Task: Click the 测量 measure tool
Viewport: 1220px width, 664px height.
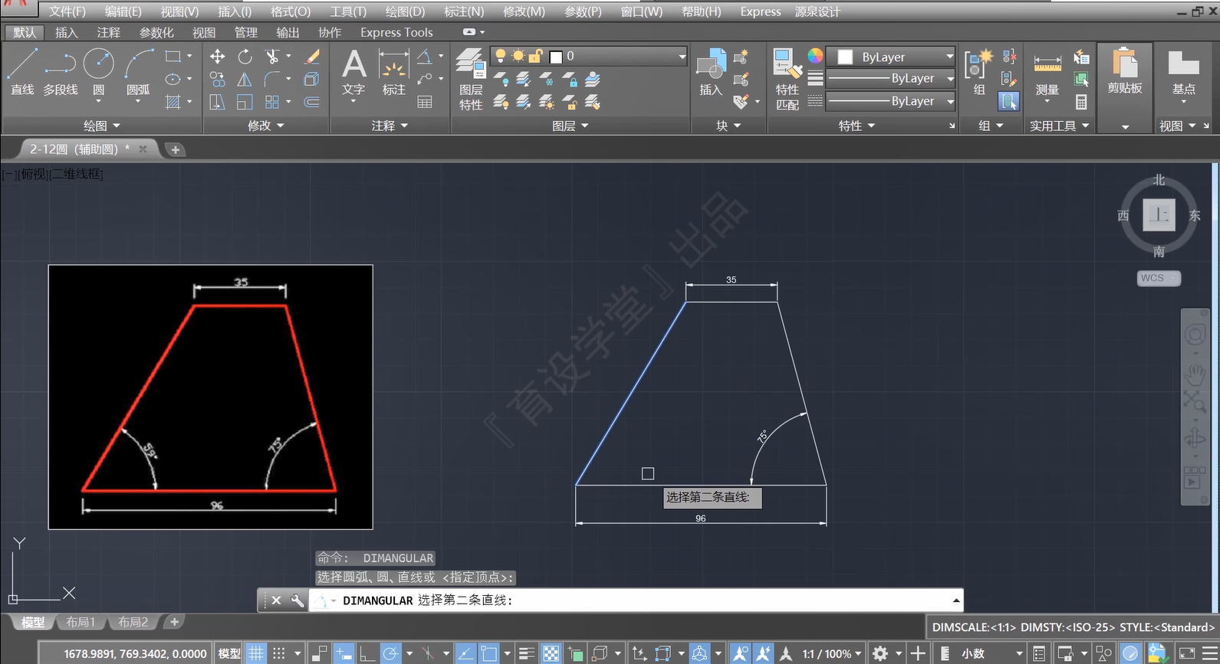Action: (1047, 75)
